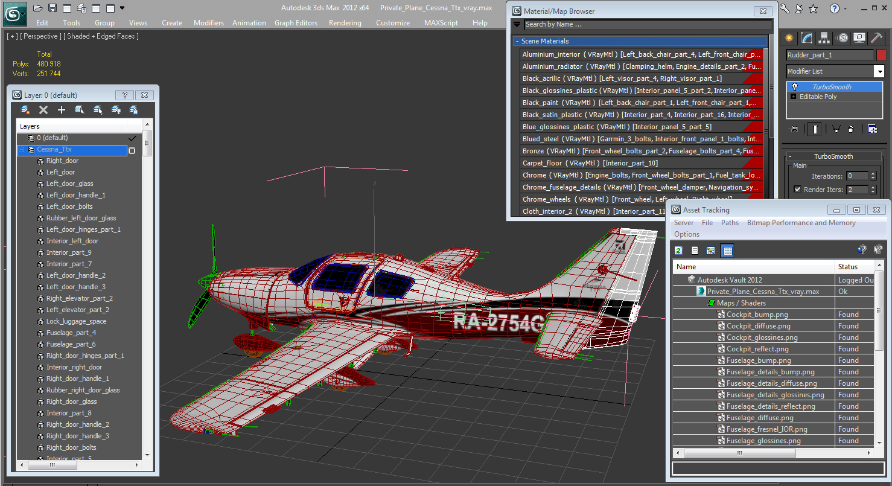Collapse the TurboSmooth rollout minus button
Viewport: 892px width, 486px height.
(790, 156)
